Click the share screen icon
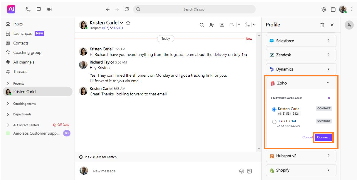This screenshot has height=180, width=357. tap(222, 25)
